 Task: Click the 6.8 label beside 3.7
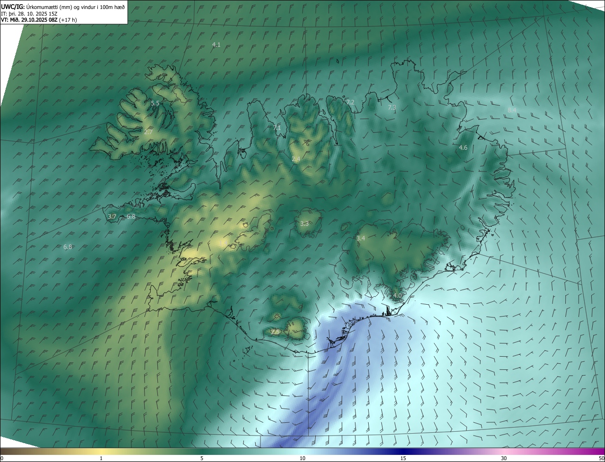(x=131, y=217)
